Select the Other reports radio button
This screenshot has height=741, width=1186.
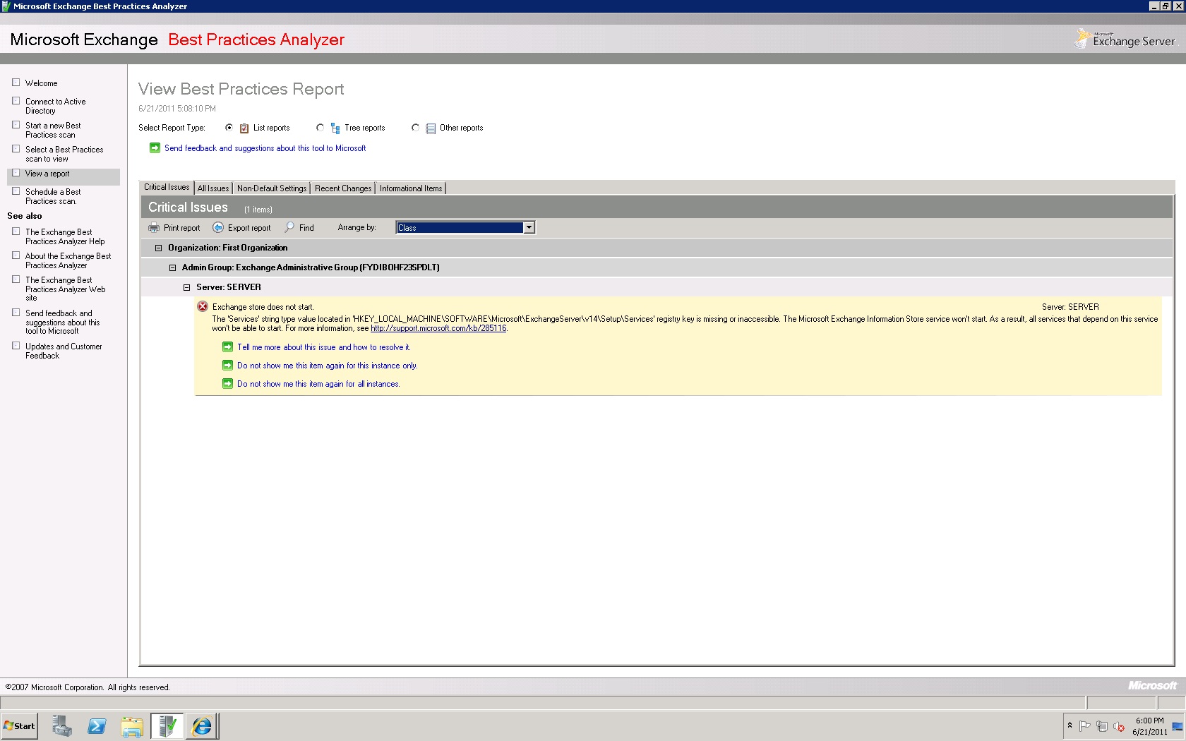pyautogui.click(x=416, y=128)
